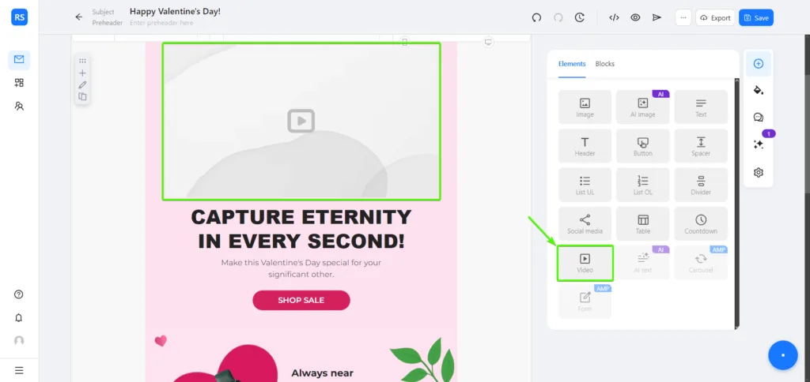Viewport: 810px width, 382px height.
Task: Click the Export button
Action: (715, 17)
